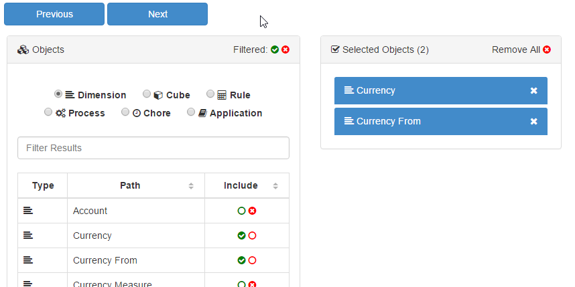Click the Next button
The height and width of the screenshot is (287, 575).
[157, 14]
